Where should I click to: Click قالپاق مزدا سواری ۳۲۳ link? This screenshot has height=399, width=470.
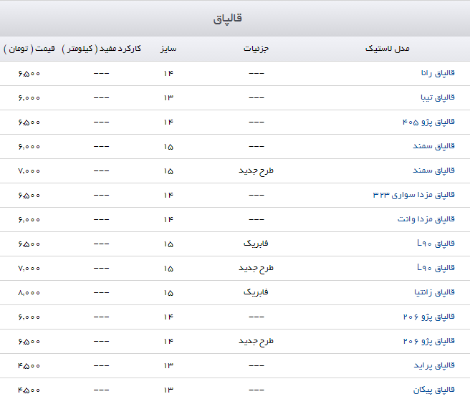418,195
